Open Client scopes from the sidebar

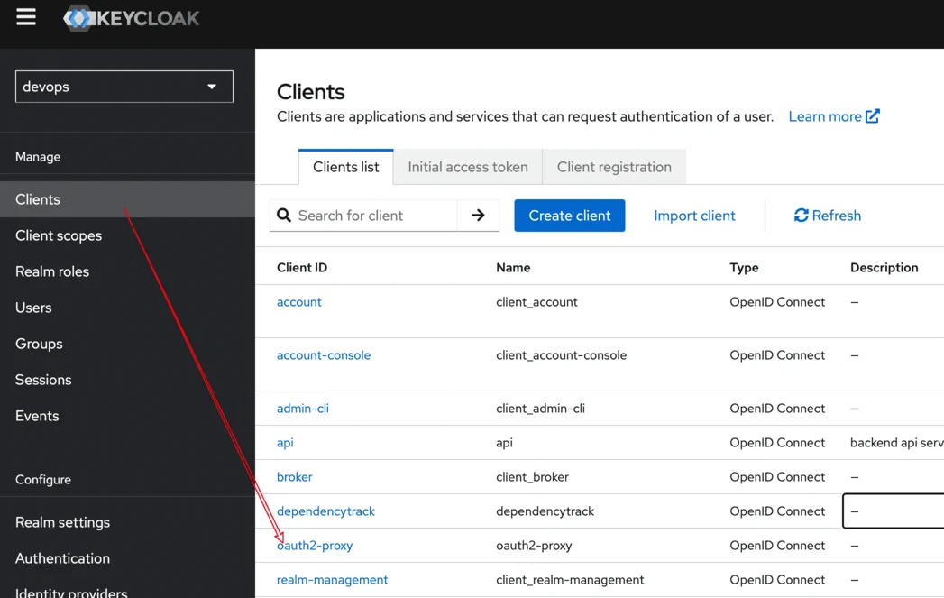pos(58,235)
